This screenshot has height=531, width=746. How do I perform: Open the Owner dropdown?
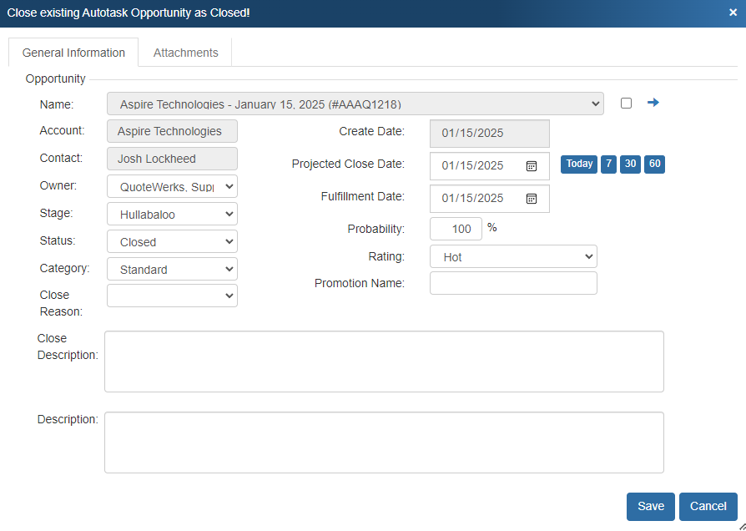172,186
